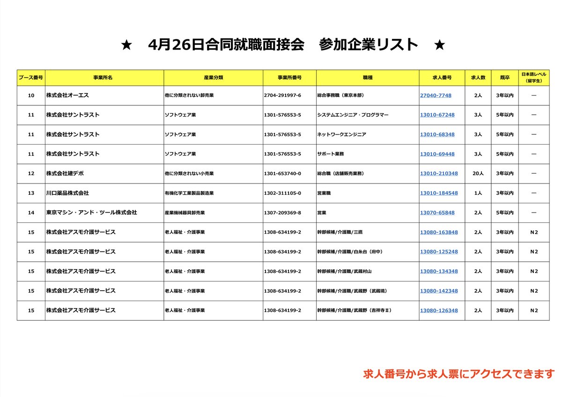Open job listing link 13010-68348

tap(437, 135)
